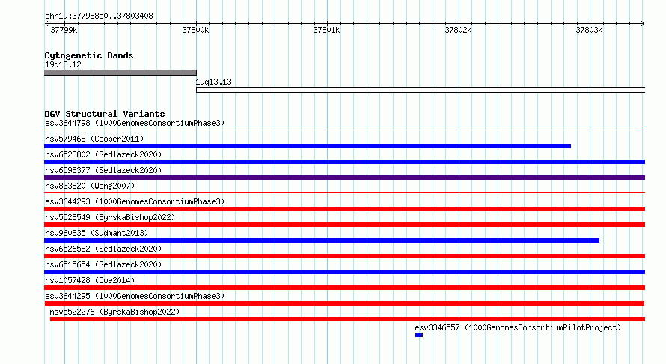
Task: Click the 19q13.12 band label
Action: point(63,64)
